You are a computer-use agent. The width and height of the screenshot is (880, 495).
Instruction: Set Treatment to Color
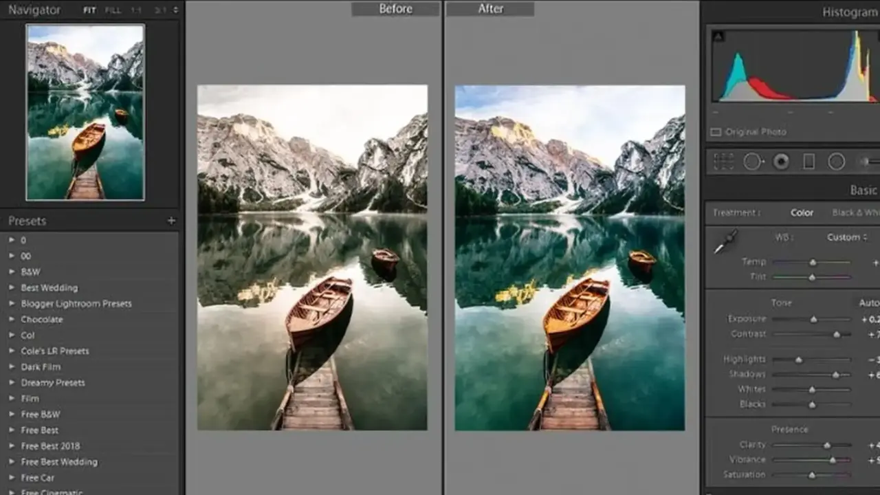point(802,212)
